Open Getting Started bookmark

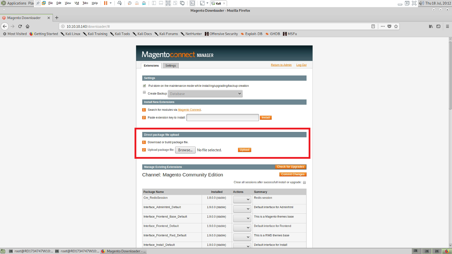pos(43,34)
